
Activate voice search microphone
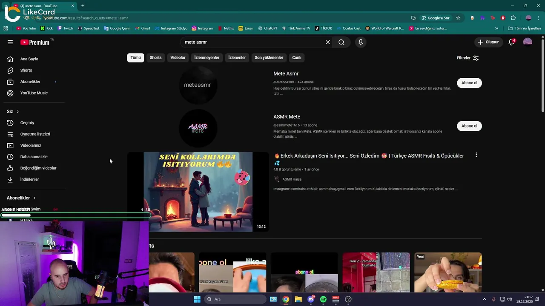[361, 42]
